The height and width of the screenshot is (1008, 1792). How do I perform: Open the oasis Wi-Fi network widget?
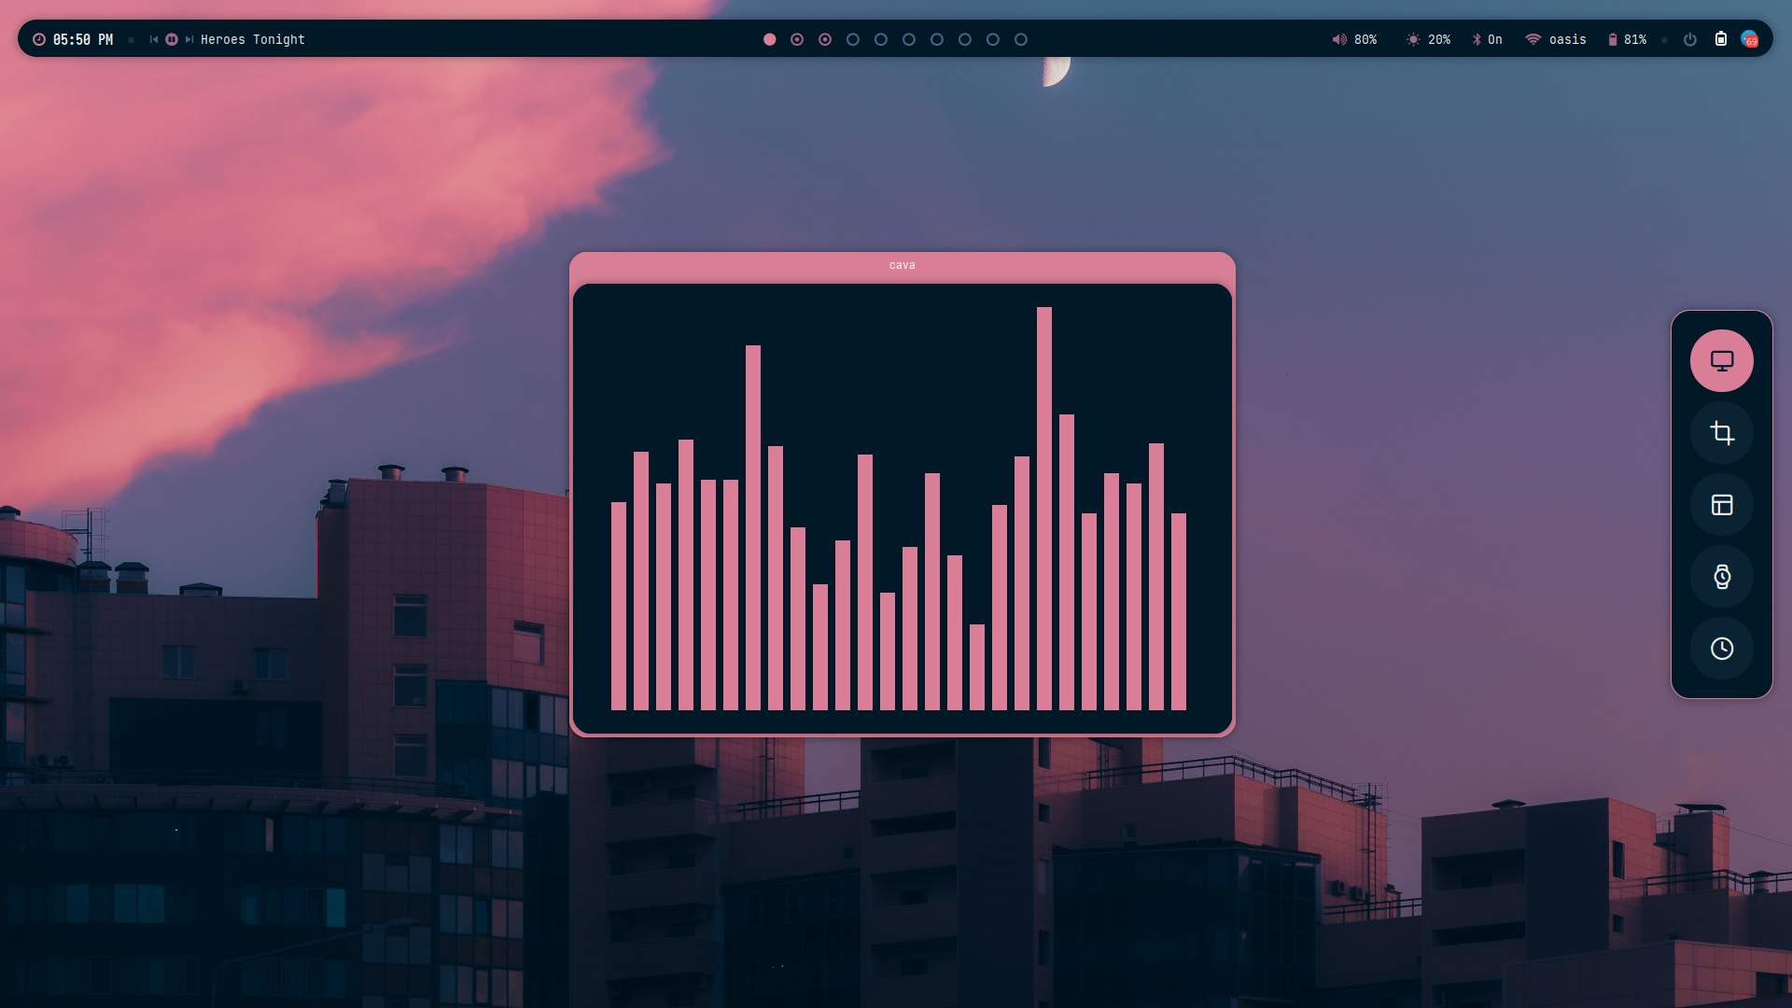(x=1555, y=39)
